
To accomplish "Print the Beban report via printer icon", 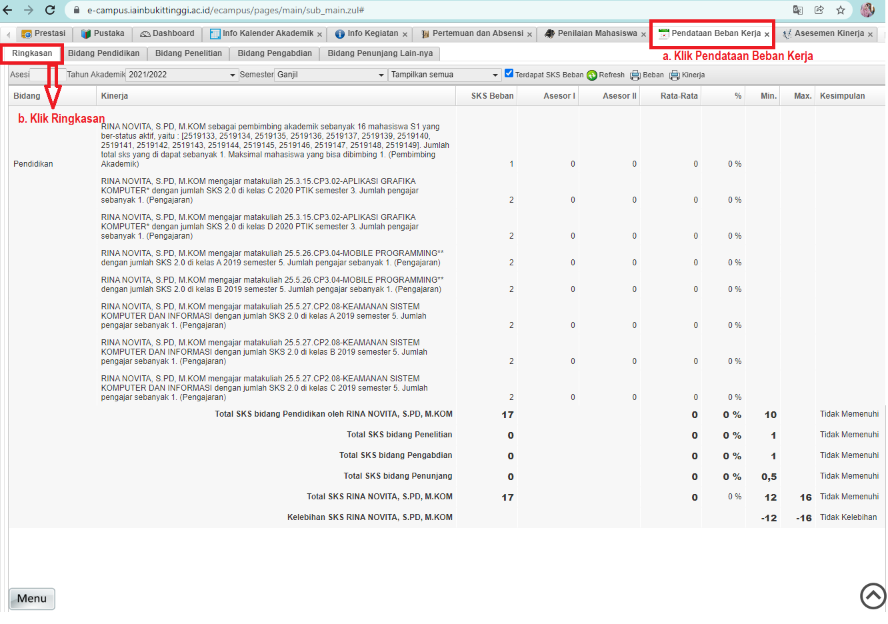I will [x=635, y=75].
